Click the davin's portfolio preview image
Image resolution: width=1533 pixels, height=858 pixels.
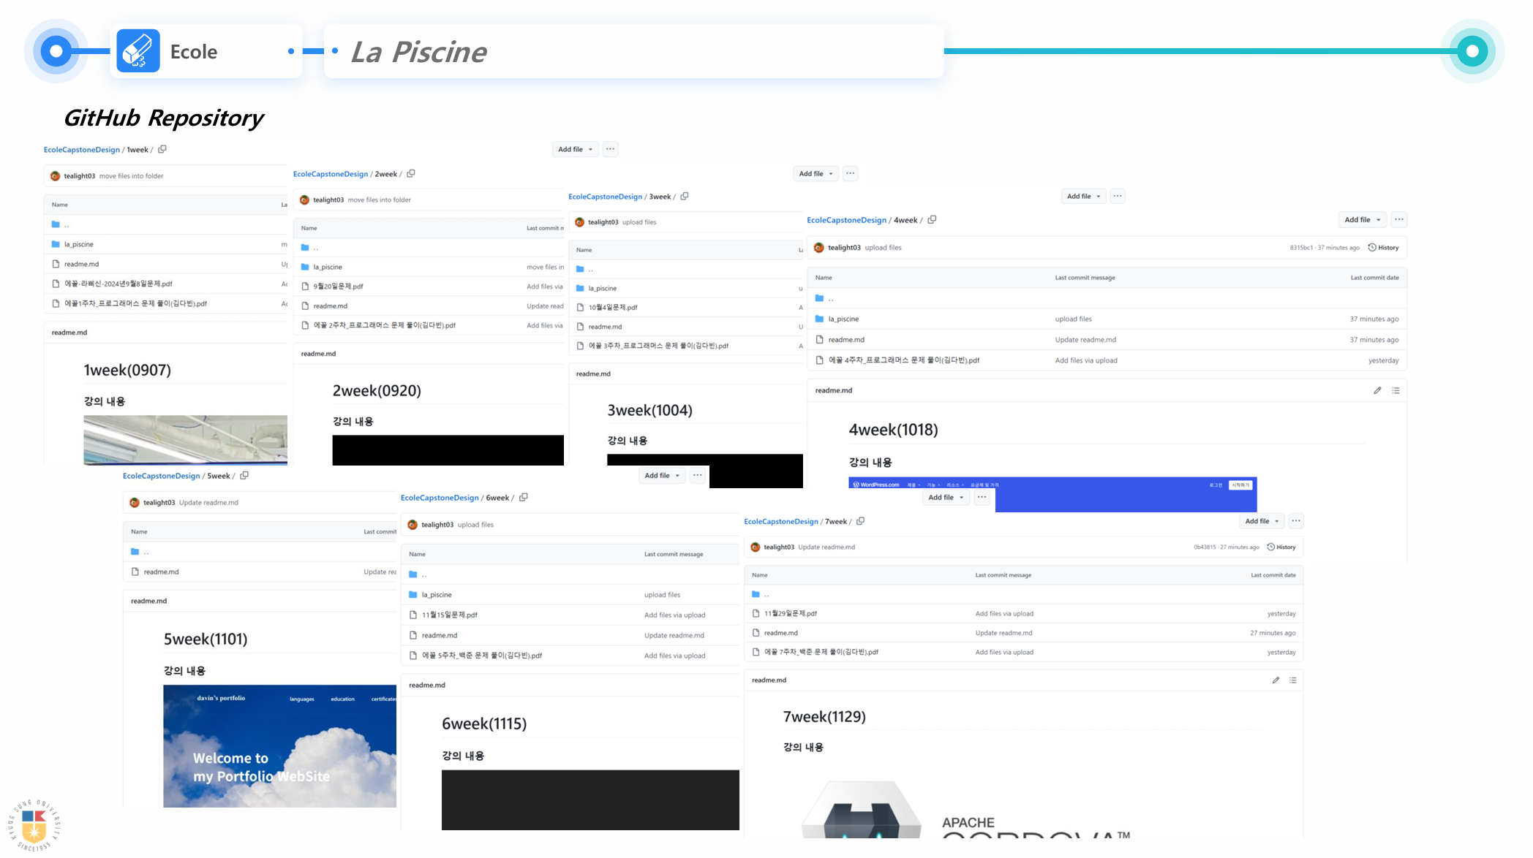tap(279, 745)
